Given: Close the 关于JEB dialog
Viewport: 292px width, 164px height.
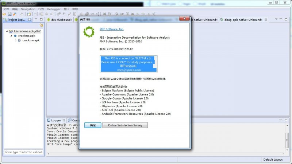Looking at the screenshot, I should tap(184, 18).
